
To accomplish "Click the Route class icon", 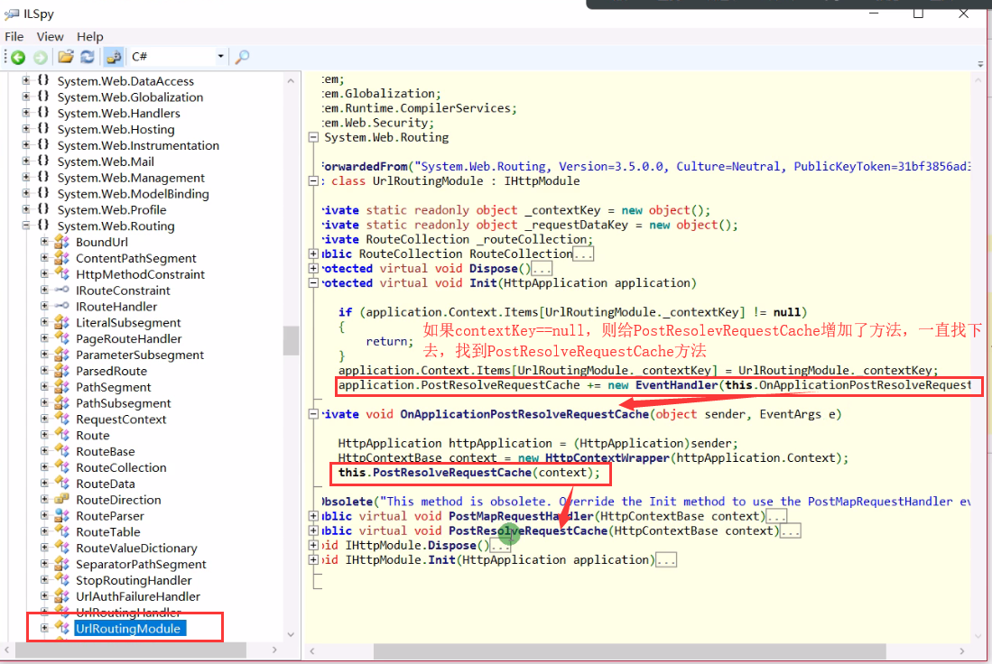I will (x=62, y=435).
